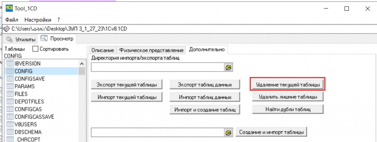This screenshot has height=142, width=377.
Task: Maximize the Tool_1CD window
Action: [x=346, y=8]
